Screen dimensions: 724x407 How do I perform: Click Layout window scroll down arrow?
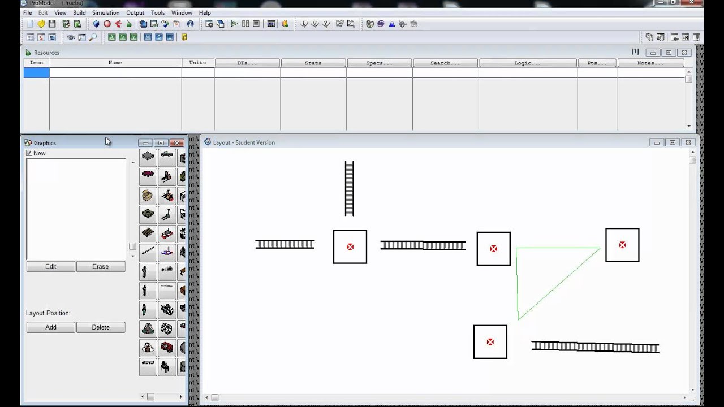coord(693,389)
